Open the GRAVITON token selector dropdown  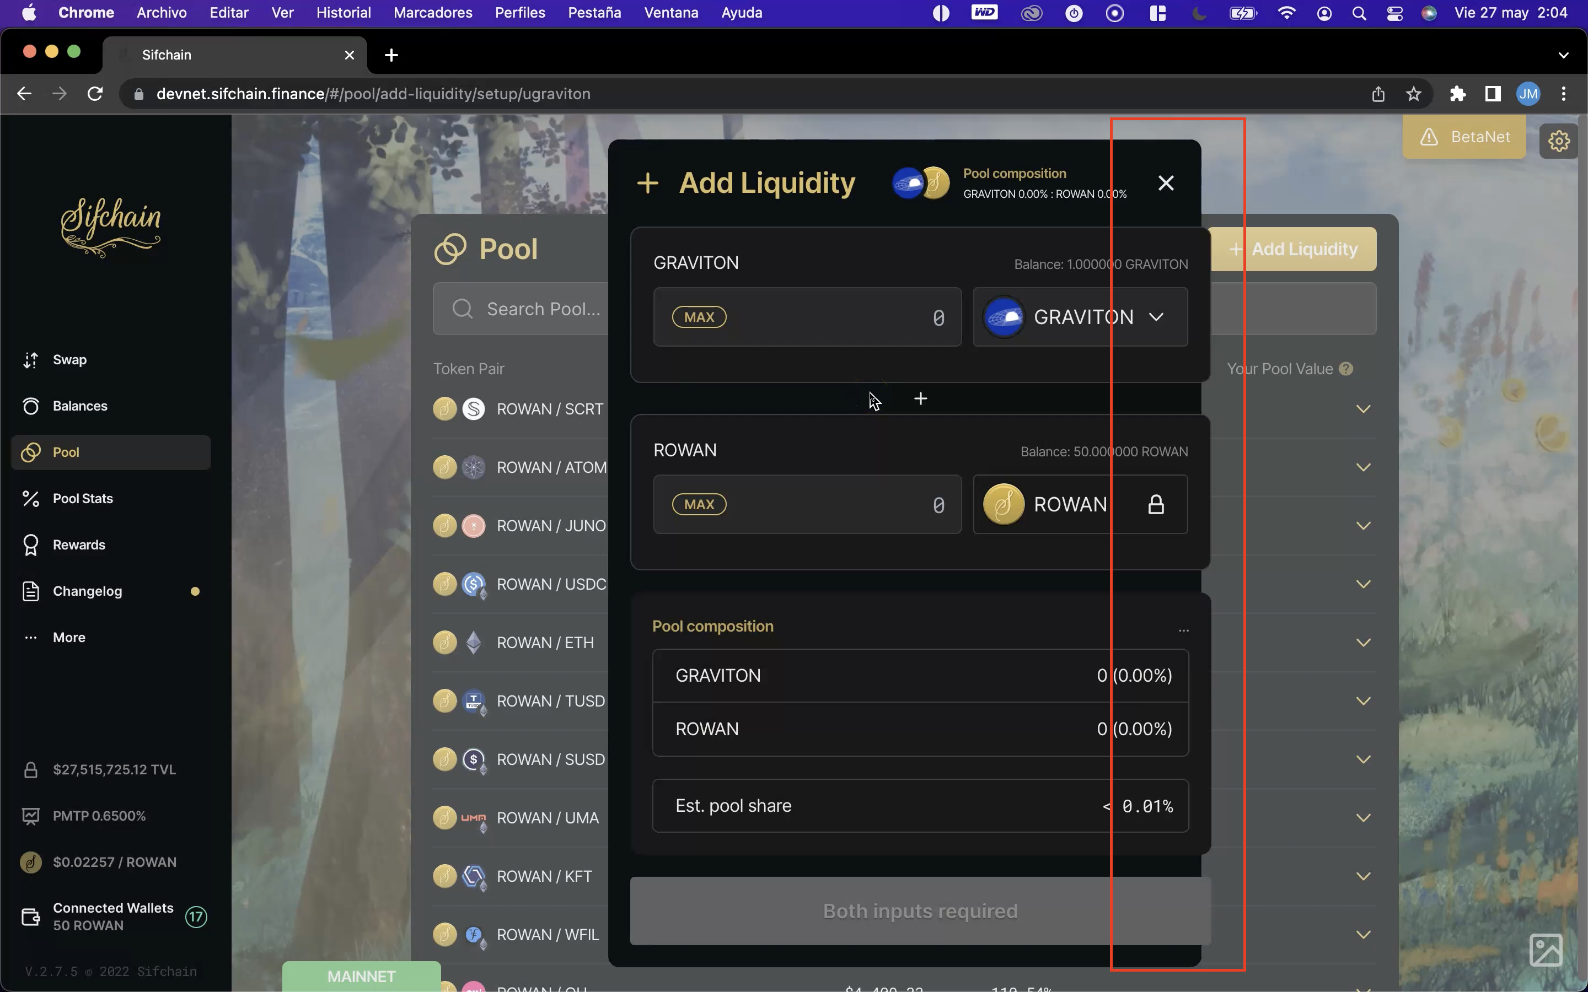tap(1080, 317)
